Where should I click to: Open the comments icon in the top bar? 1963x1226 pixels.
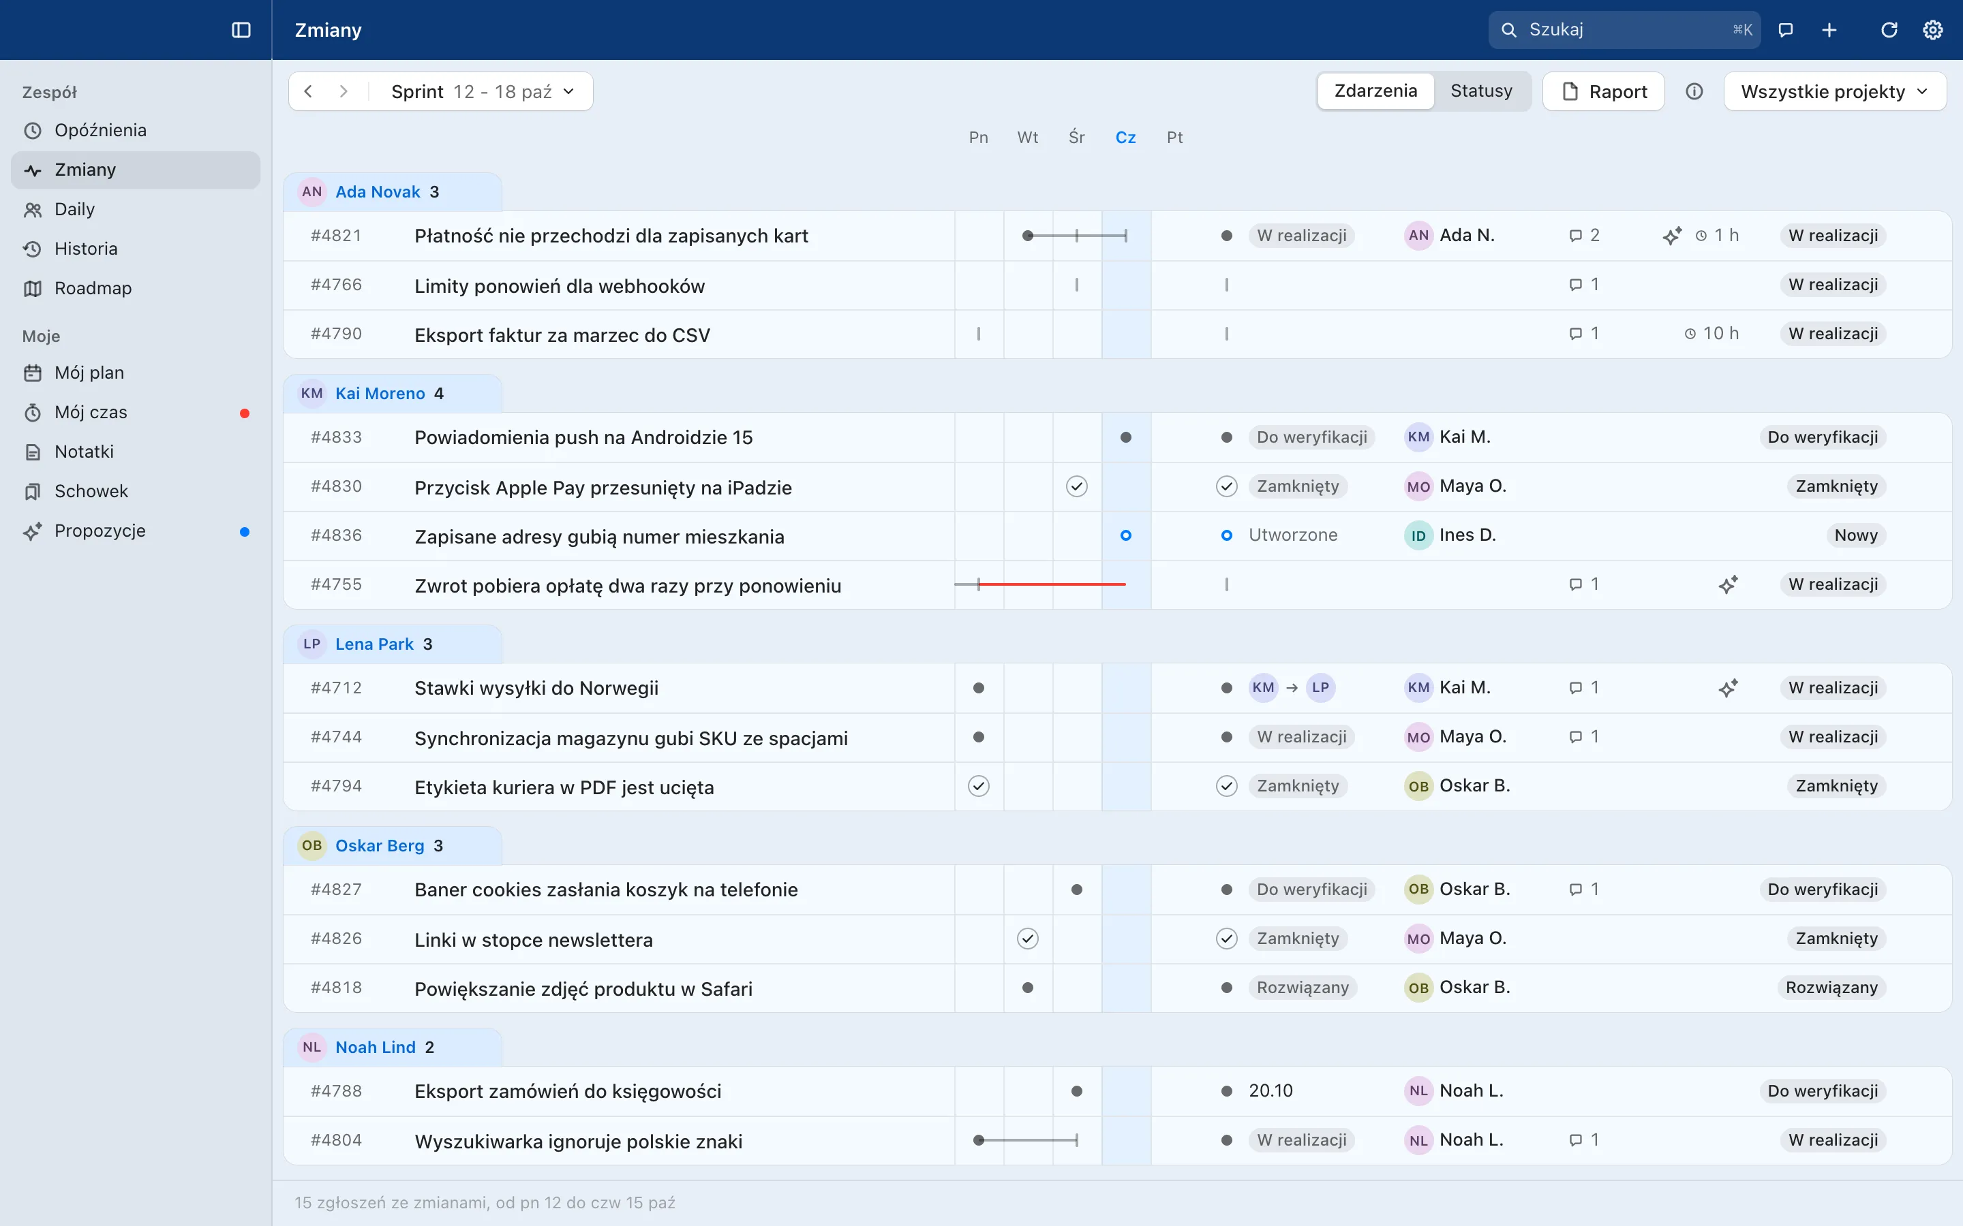pos(1785,30)
